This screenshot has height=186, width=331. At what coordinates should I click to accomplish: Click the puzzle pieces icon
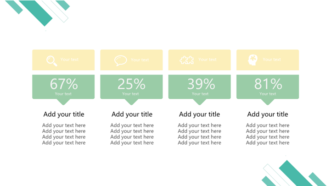(x=186, y=60)
